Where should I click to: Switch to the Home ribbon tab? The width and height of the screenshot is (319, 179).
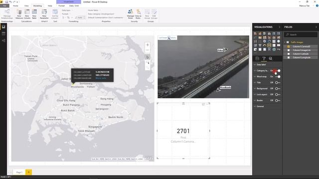[x=15, y=5]
